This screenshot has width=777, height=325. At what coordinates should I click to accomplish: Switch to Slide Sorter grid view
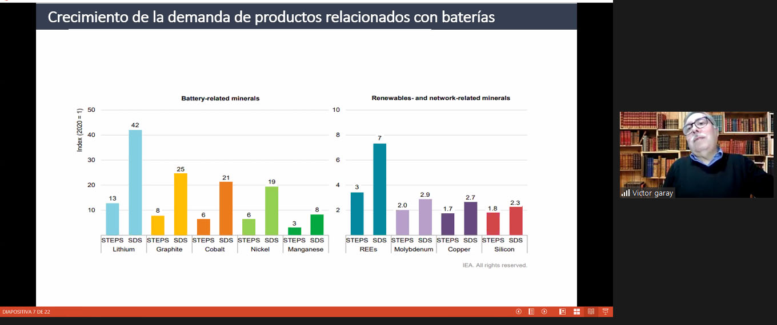[x=577, y=312]
